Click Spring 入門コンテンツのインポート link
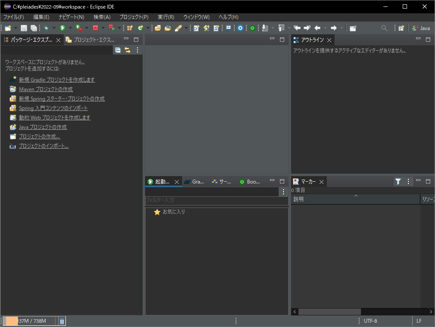 [53, 108]
